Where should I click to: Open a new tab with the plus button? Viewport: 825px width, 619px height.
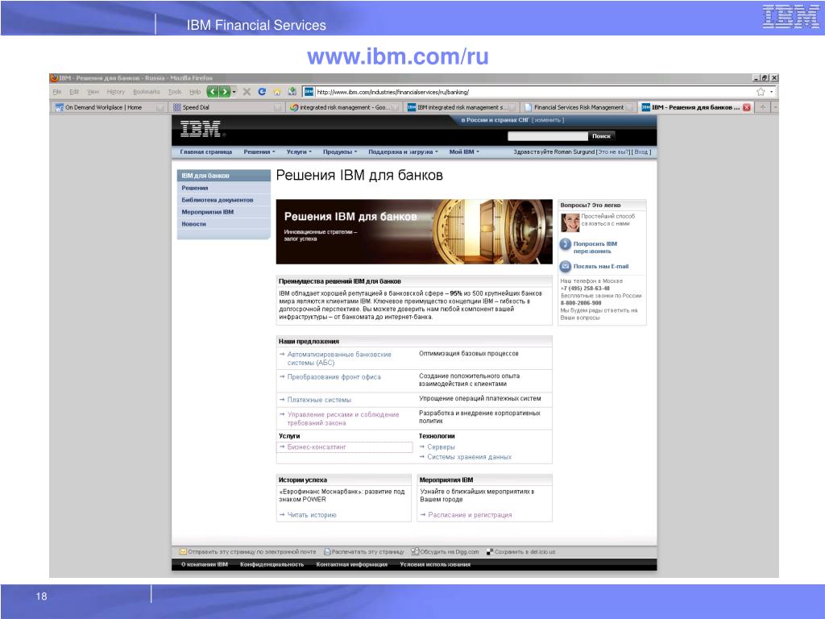coord(762,107)
